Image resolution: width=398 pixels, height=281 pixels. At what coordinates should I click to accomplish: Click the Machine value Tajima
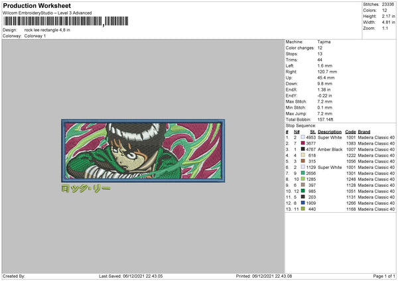pyautogui.click(x=324, y=41)
